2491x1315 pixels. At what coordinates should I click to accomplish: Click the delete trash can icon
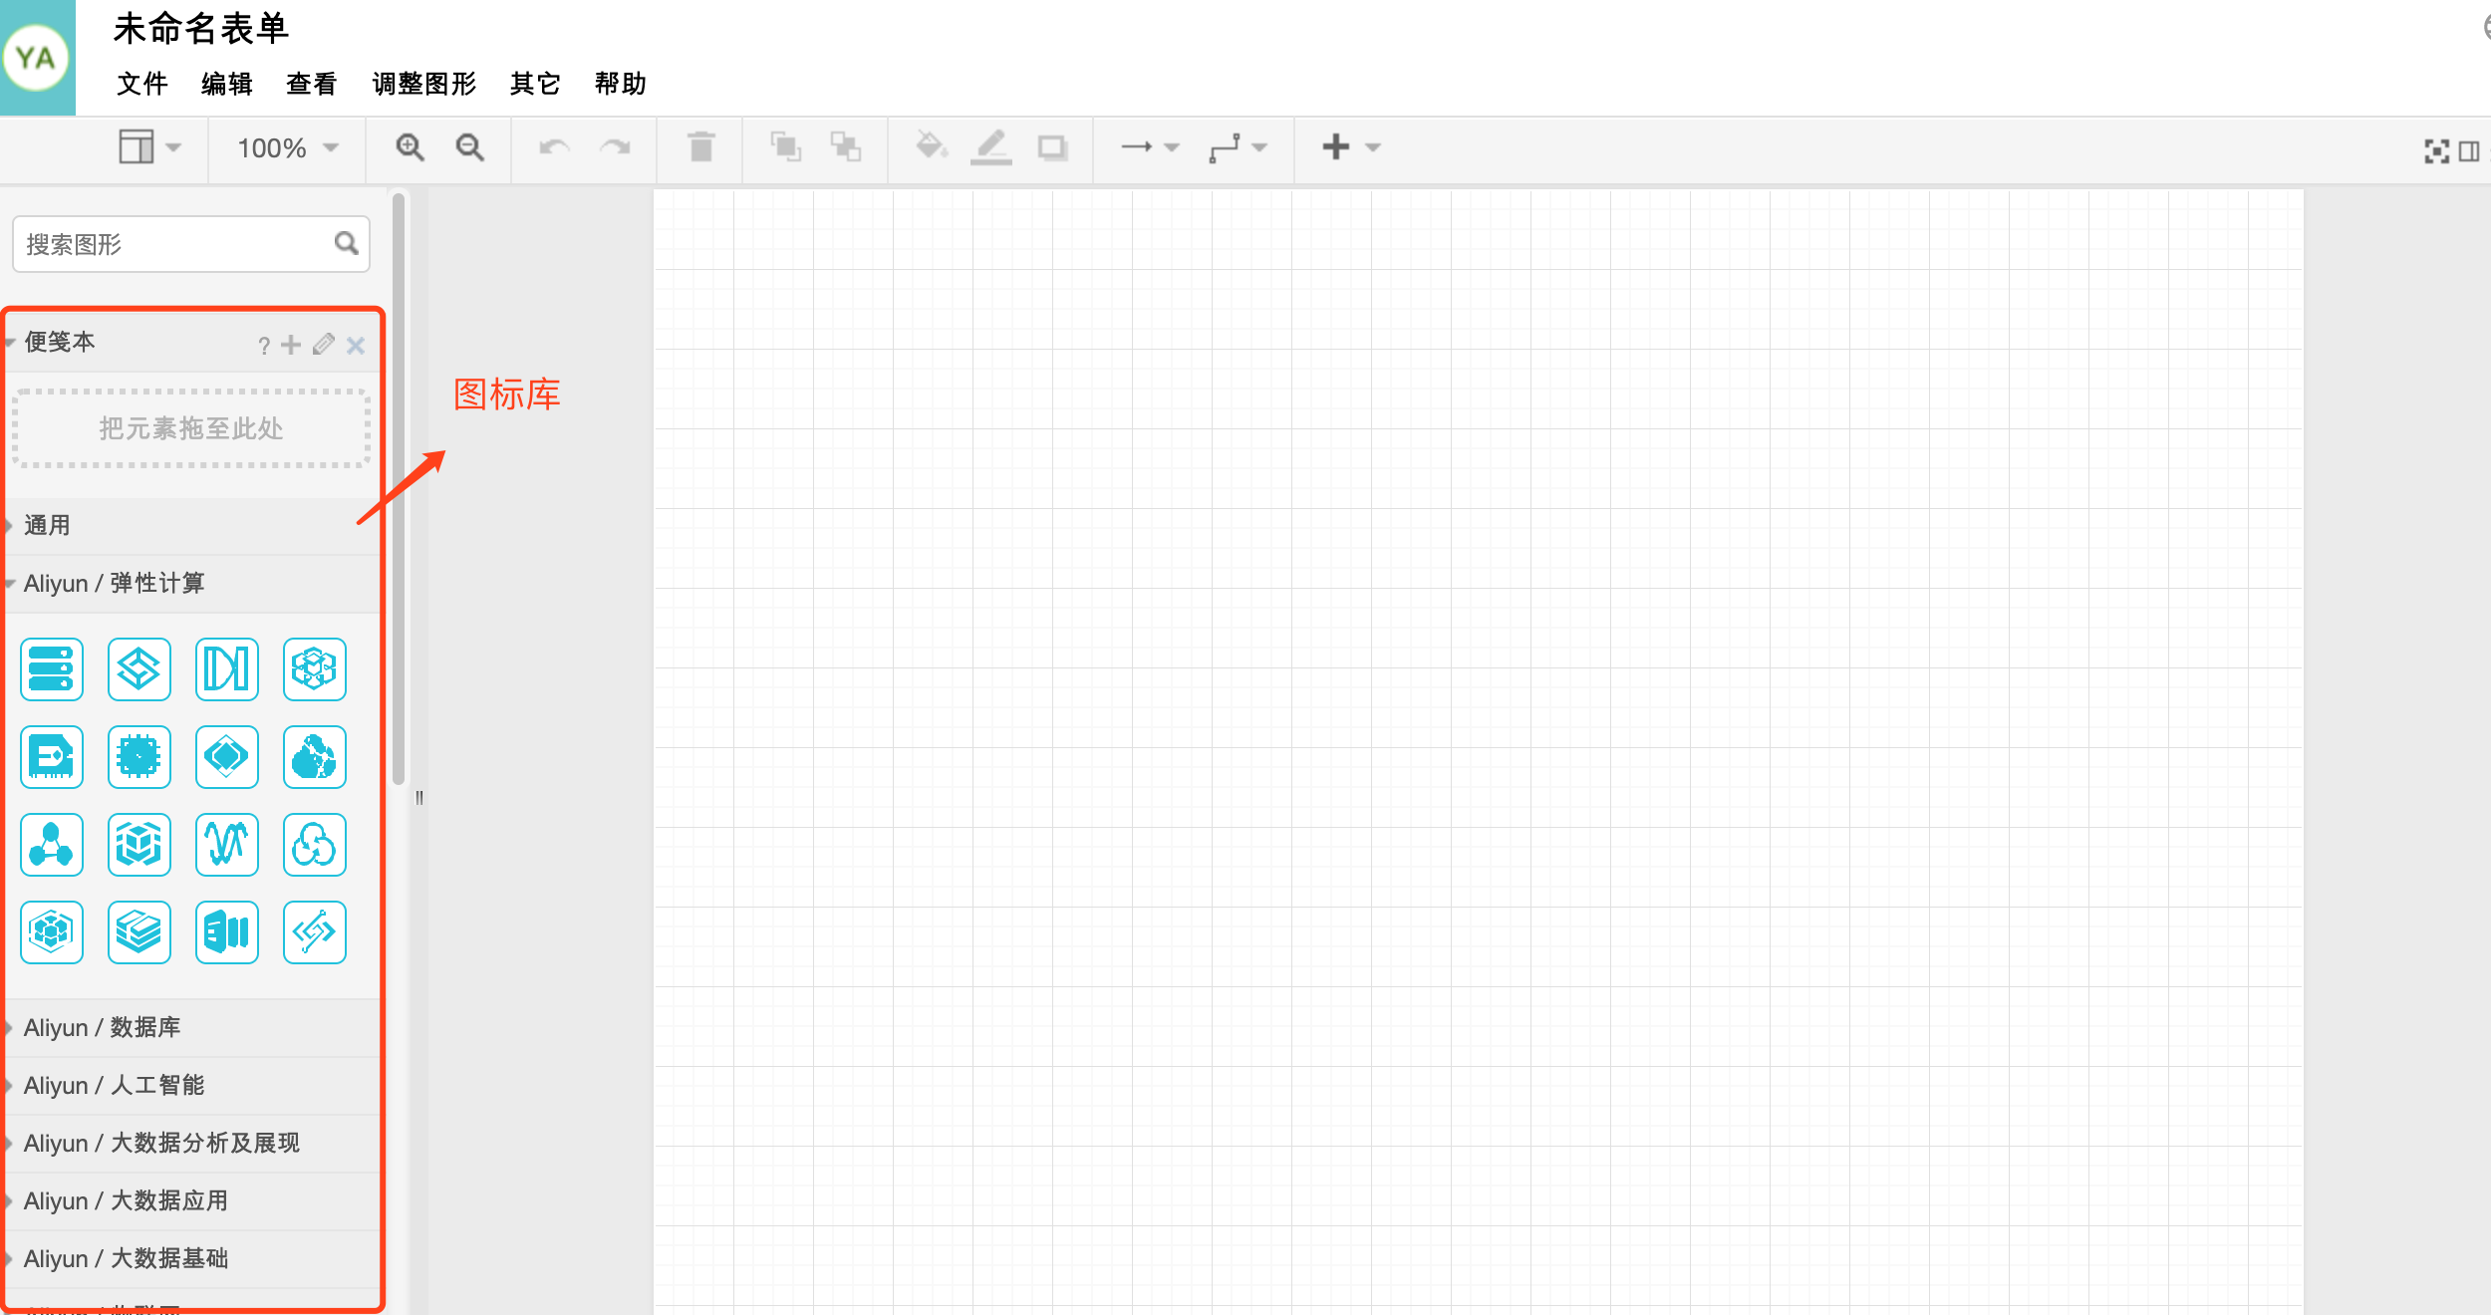(x=701, y=146)
